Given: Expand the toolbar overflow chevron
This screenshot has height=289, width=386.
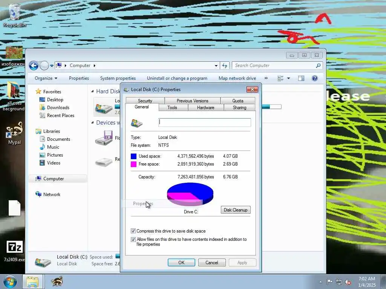Looking at the screenshot, I should point(266,78).
